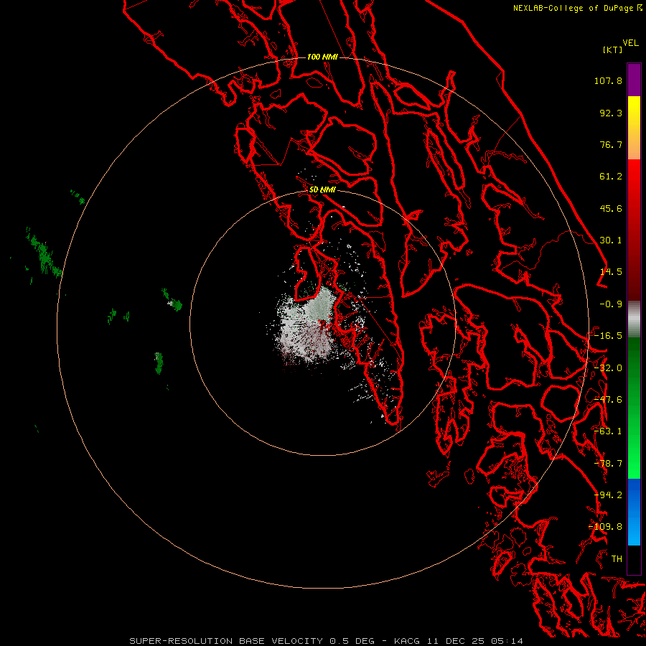Select the -47.6 velocity scale value
Screen dimensions: 646x646
[x=608, y=400]
